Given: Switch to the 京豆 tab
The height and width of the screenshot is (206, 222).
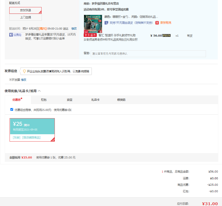Looking at the screenshot, I should tap(69, 100).
